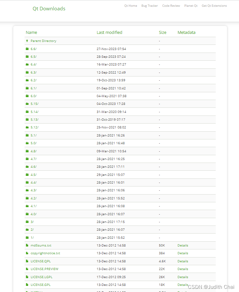Sort by the Name column header
This screenshot has width=239, height=292.
(31, 32)
